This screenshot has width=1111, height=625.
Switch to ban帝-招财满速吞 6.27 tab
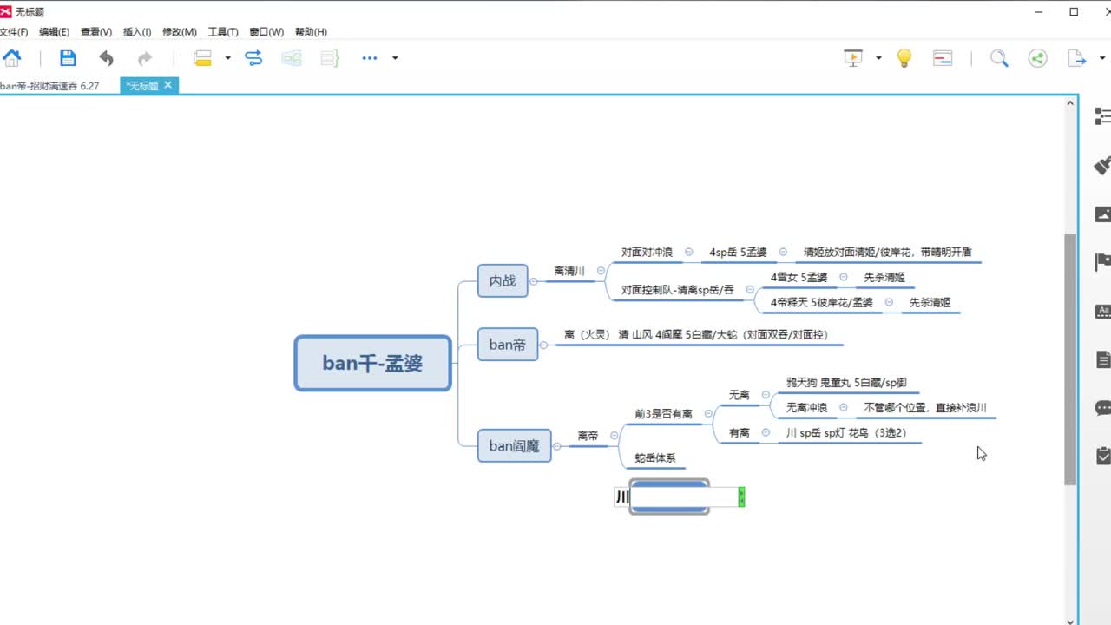pos(50,85)
